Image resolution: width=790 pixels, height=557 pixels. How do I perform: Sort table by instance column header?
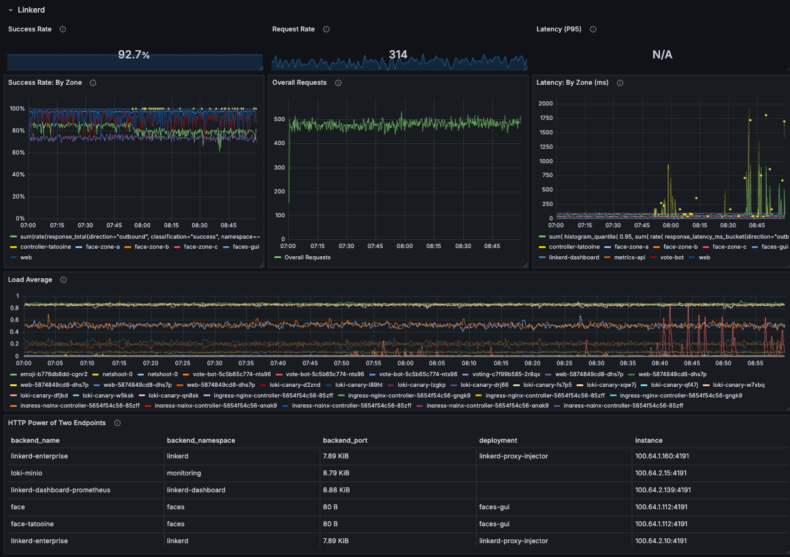[x=649, y=441]
